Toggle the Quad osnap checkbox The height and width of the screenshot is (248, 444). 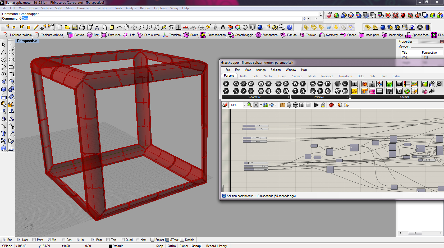click(123, 240)
